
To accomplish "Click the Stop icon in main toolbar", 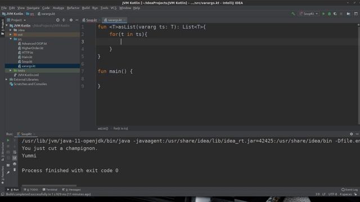I will (x=341, y=13).
